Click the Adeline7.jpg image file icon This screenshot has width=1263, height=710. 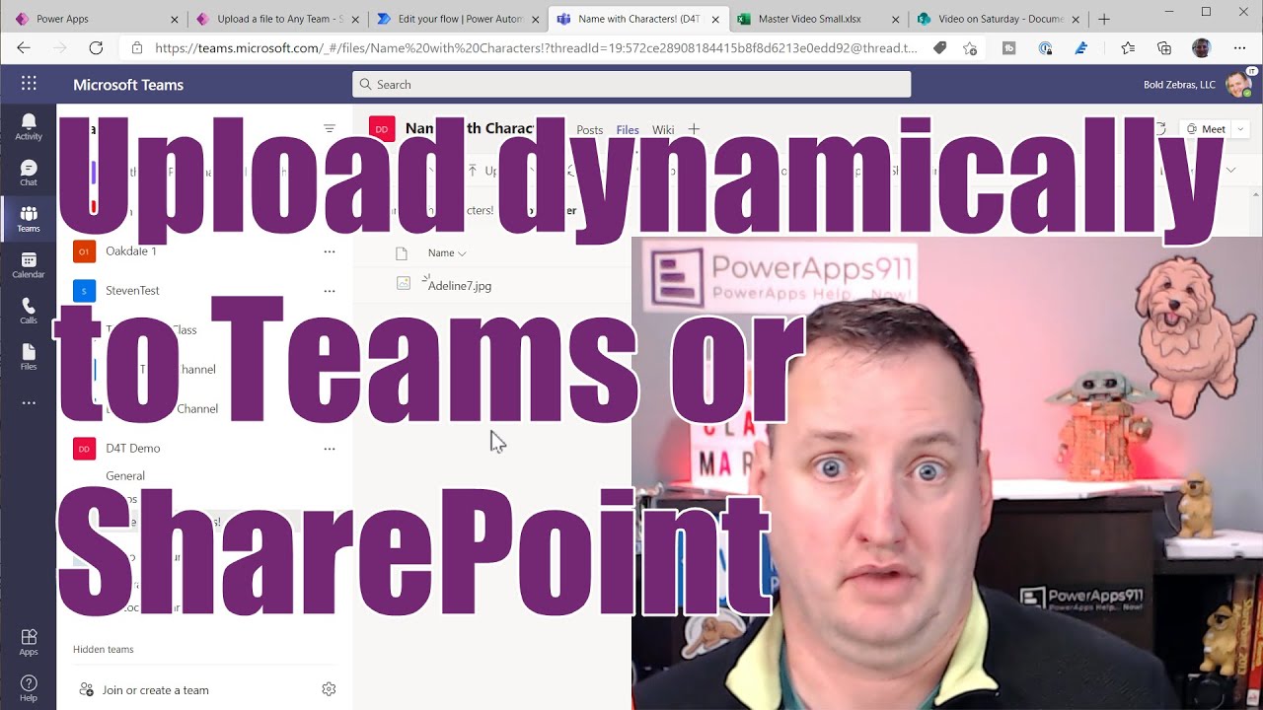pyautogui.click(x=403, y=284)
